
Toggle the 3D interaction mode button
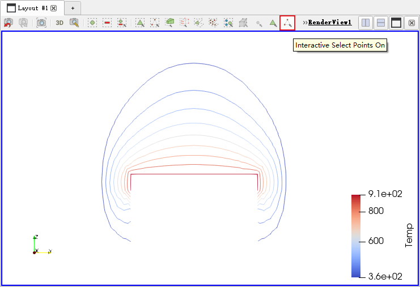click(60, 23)
